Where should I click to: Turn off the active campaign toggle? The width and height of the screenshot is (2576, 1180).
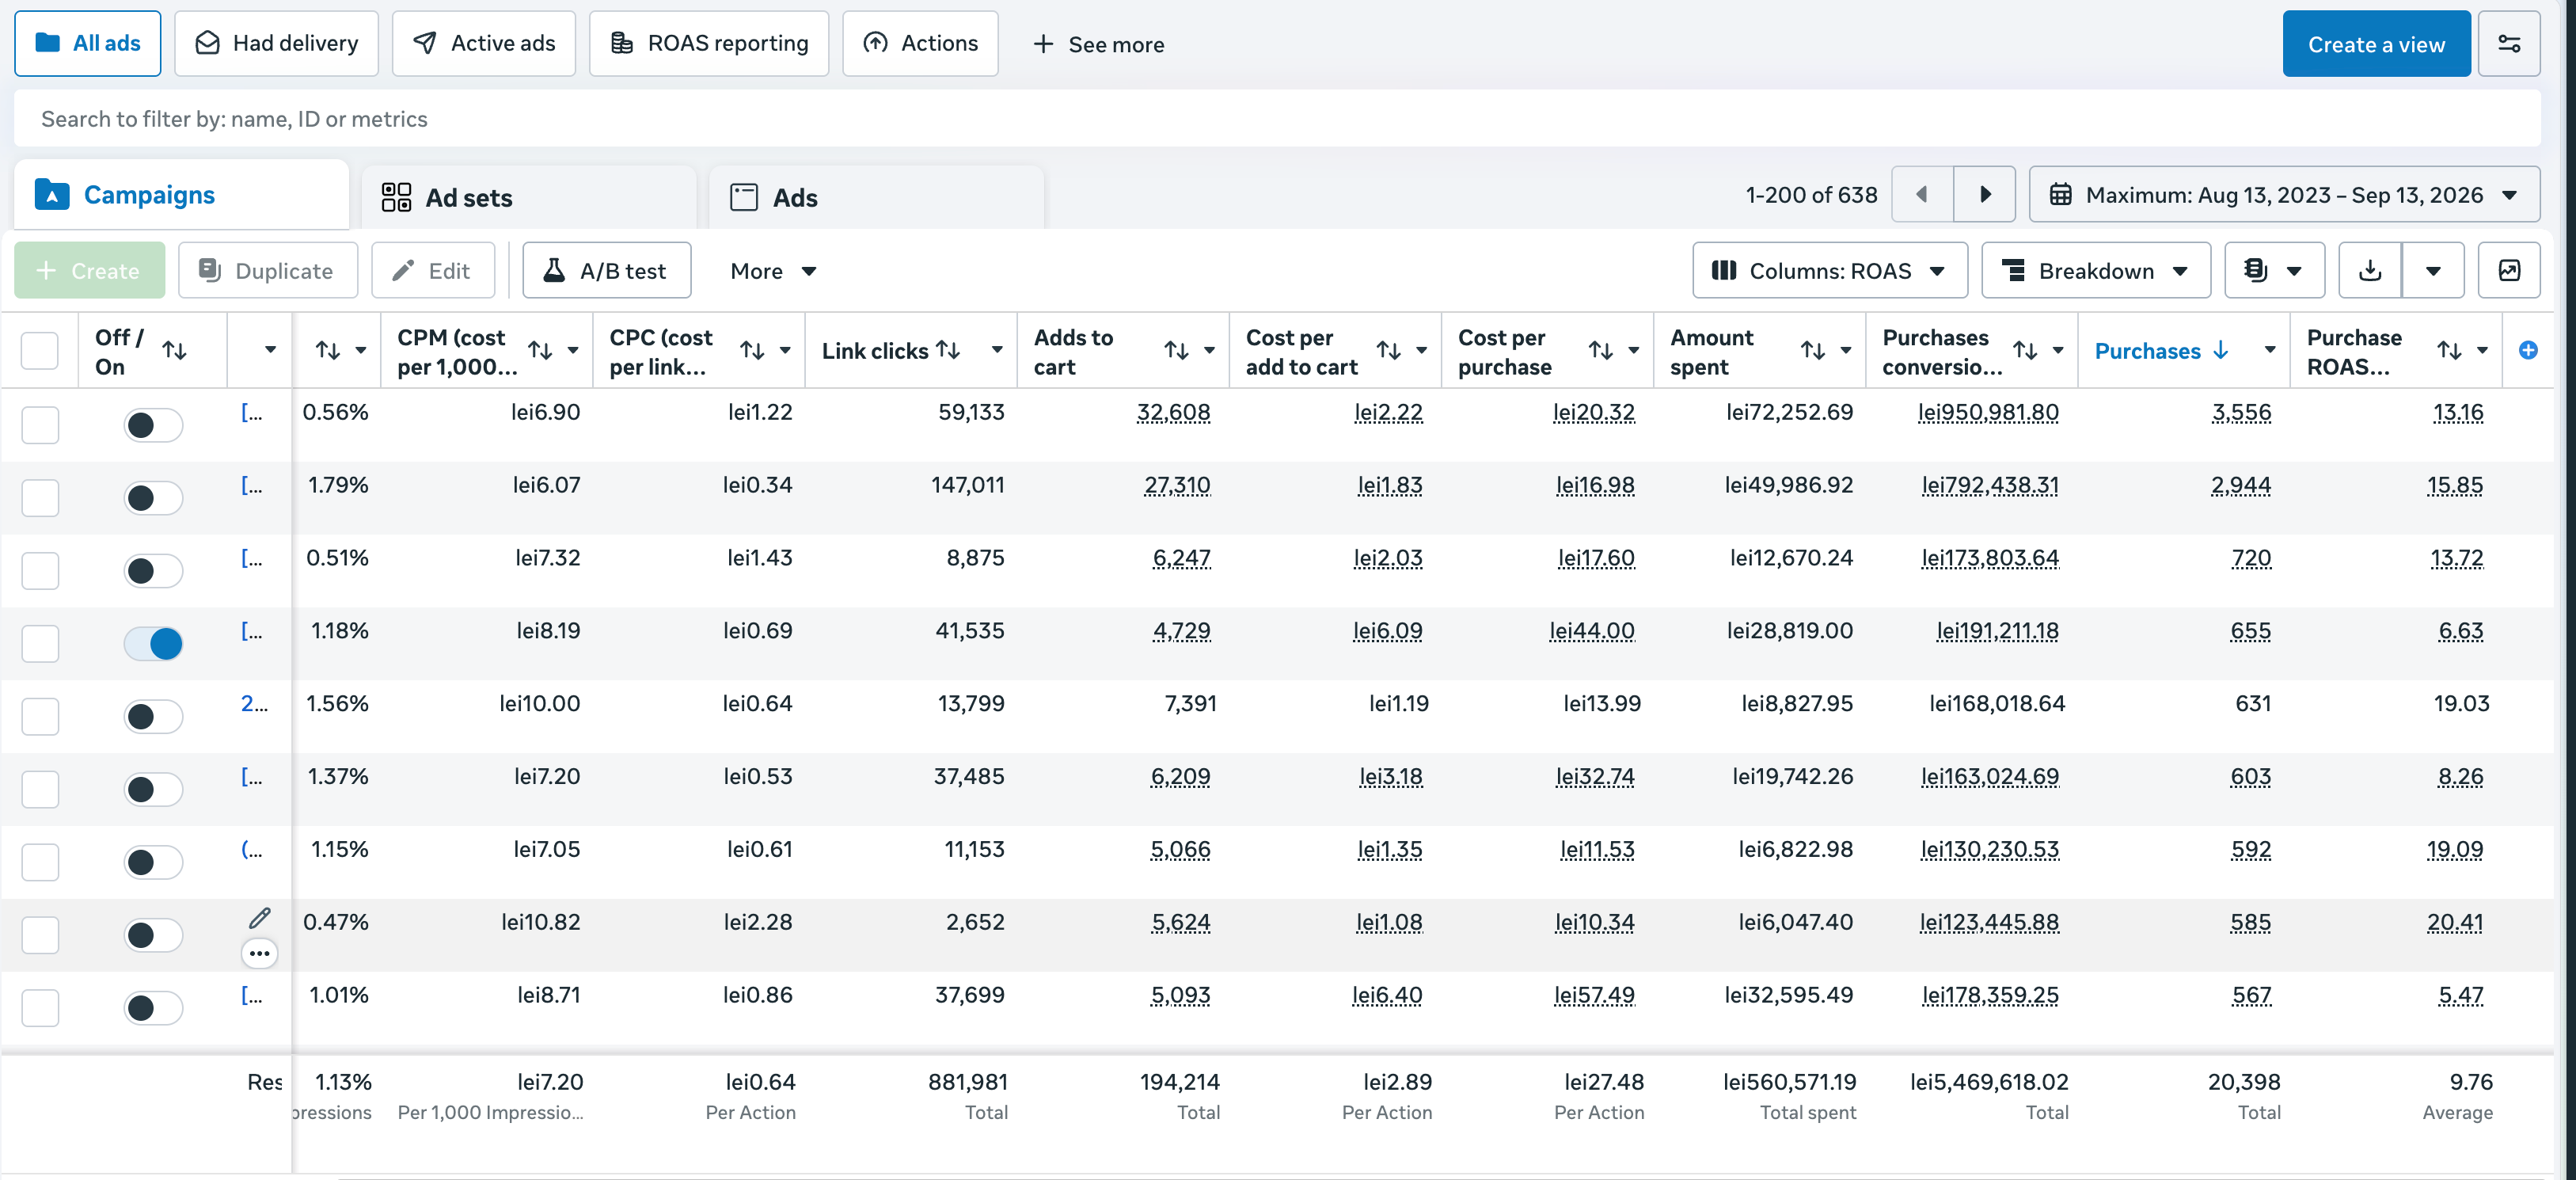click(153, 643)
